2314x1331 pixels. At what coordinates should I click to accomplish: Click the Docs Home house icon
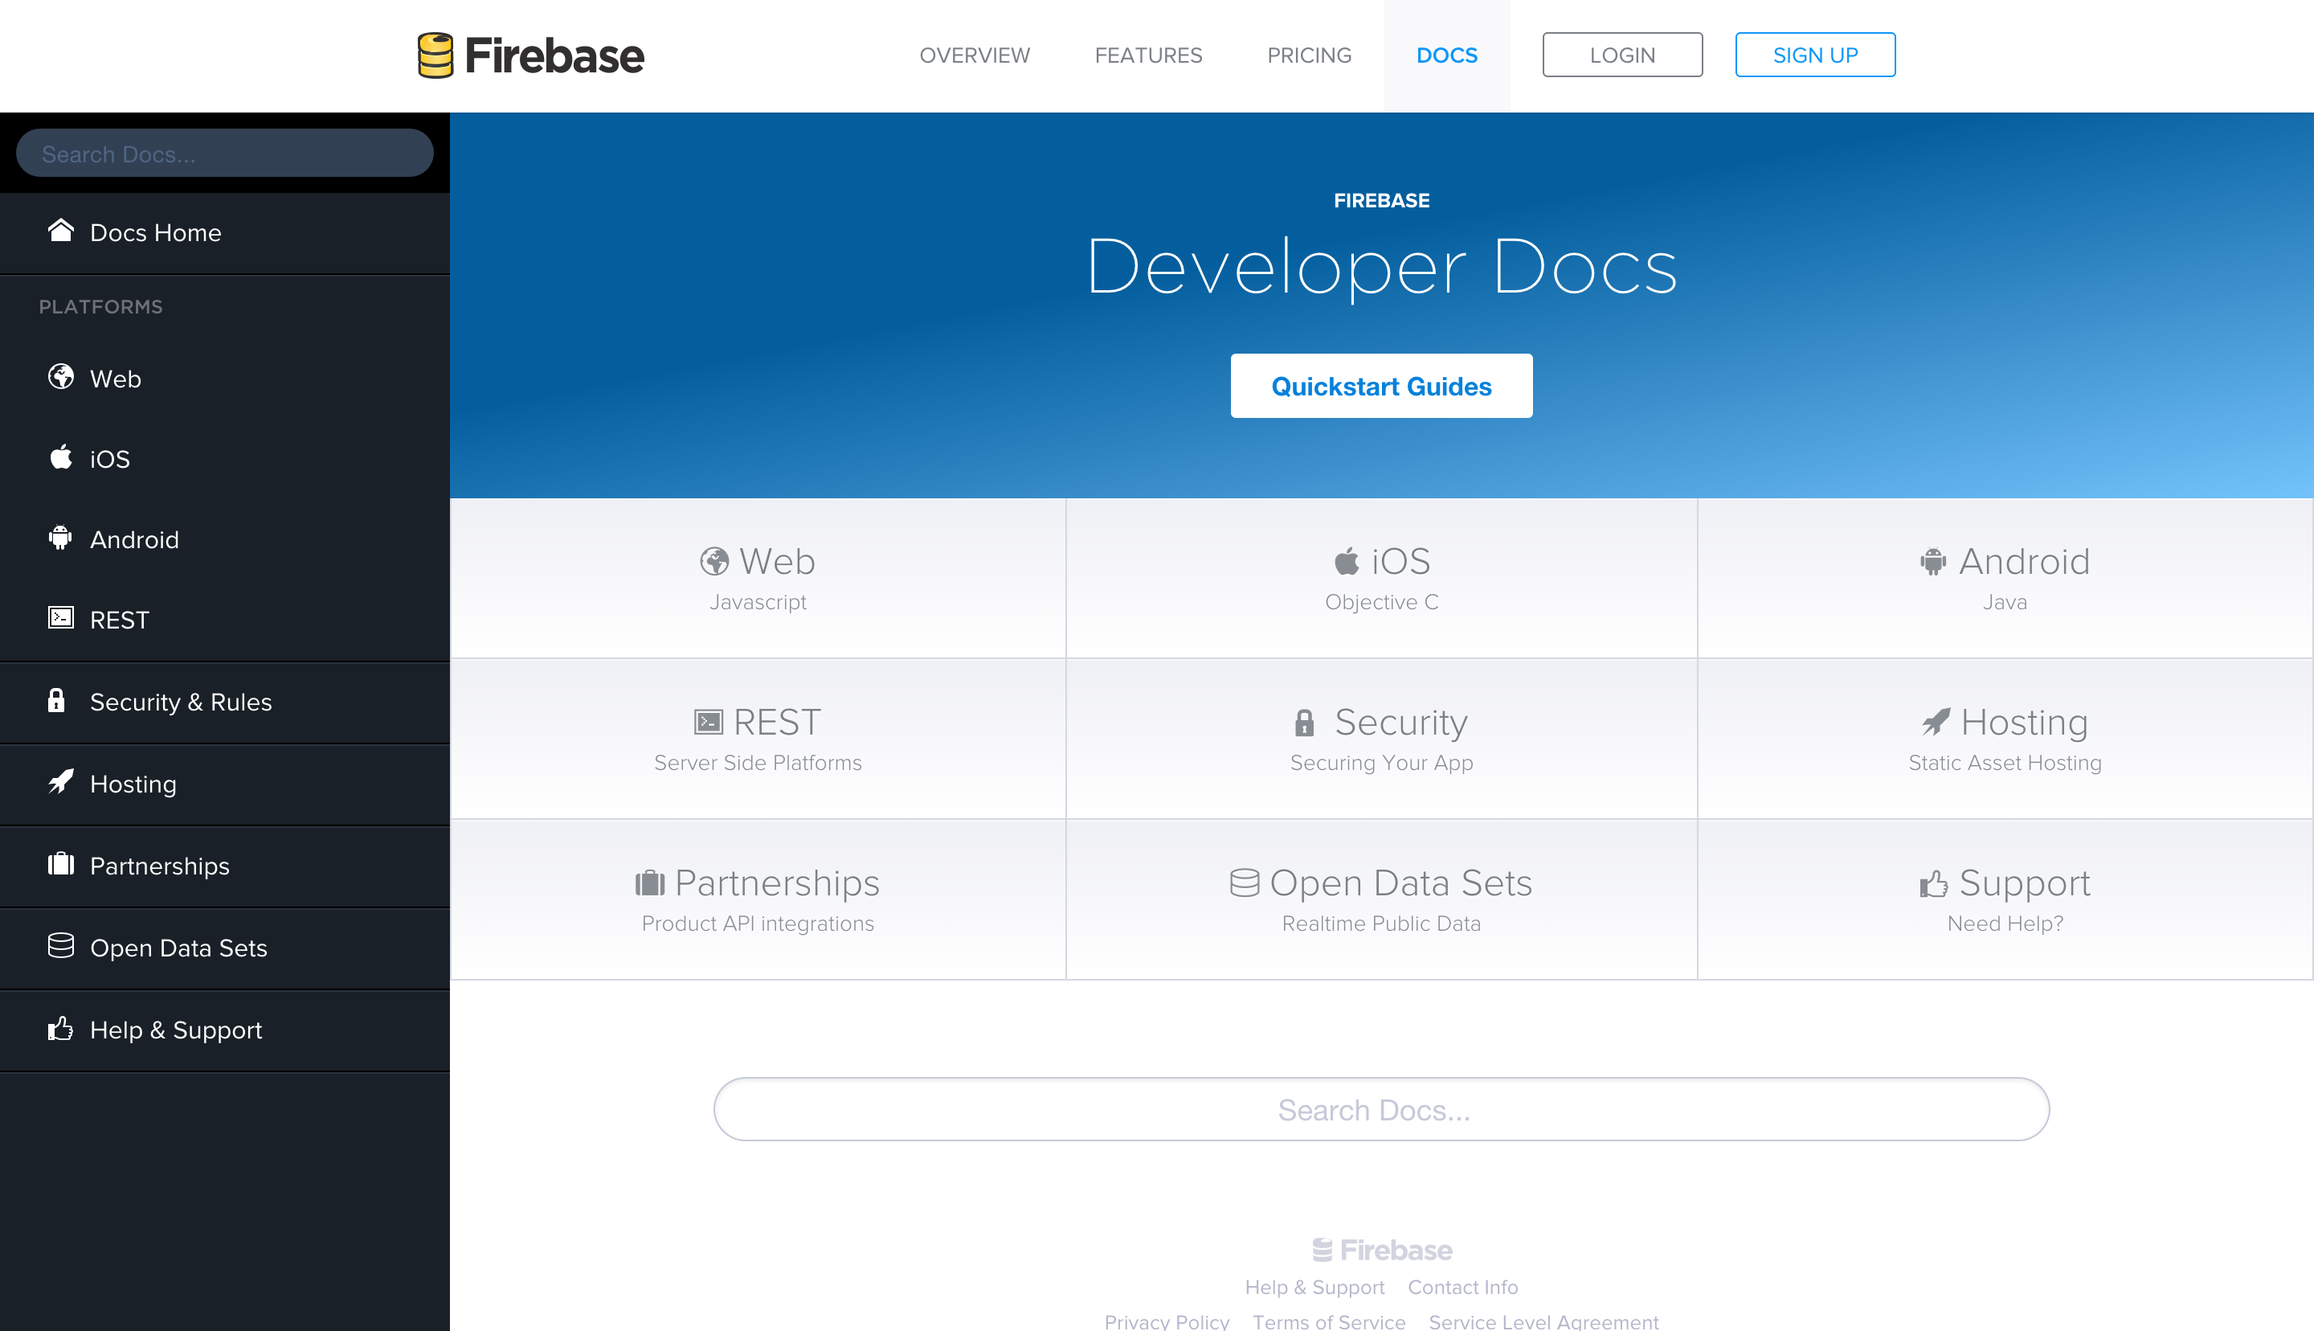(x=60, y=231)
